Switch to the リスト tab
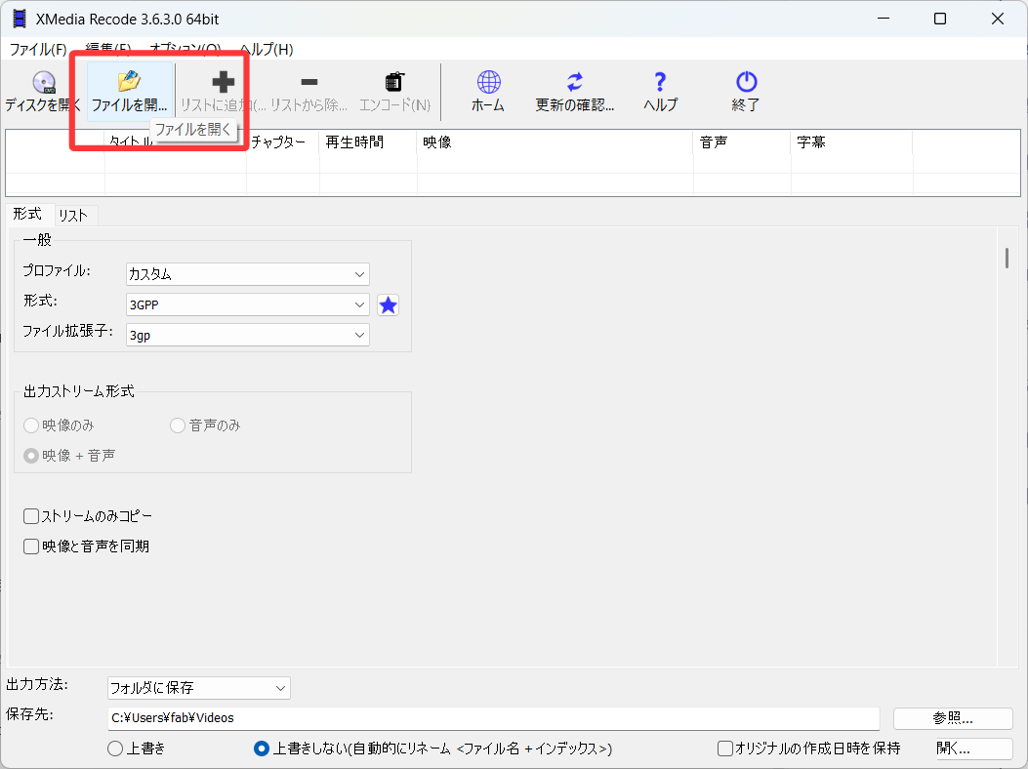This screenshot has height=769, width=1028. pos(73,215)
